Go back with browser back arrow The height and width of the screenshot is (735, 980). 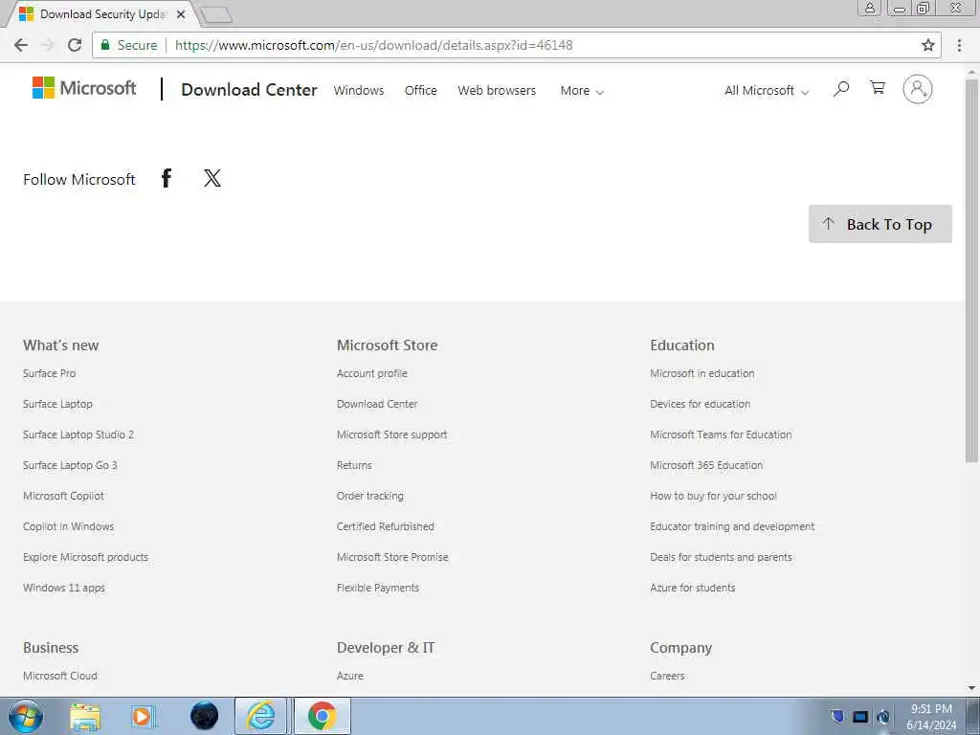click(x=21, y=45)
